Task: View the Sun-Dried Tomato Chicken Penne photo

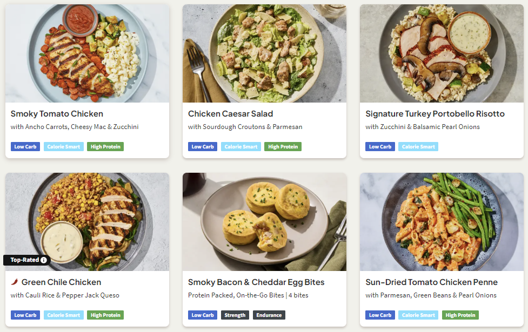Action: (442, 222)
